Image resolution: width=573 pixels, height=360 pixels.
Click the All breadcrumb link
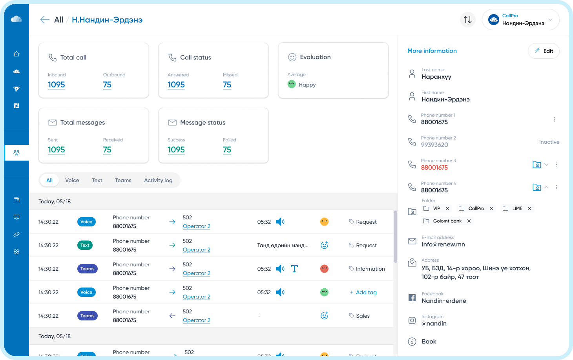tap(58, 20)
